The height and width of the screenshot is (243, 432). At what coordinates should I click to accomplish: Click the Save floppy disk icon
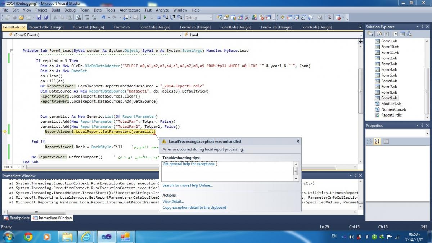pyautogui.click(x=39, y=17)
